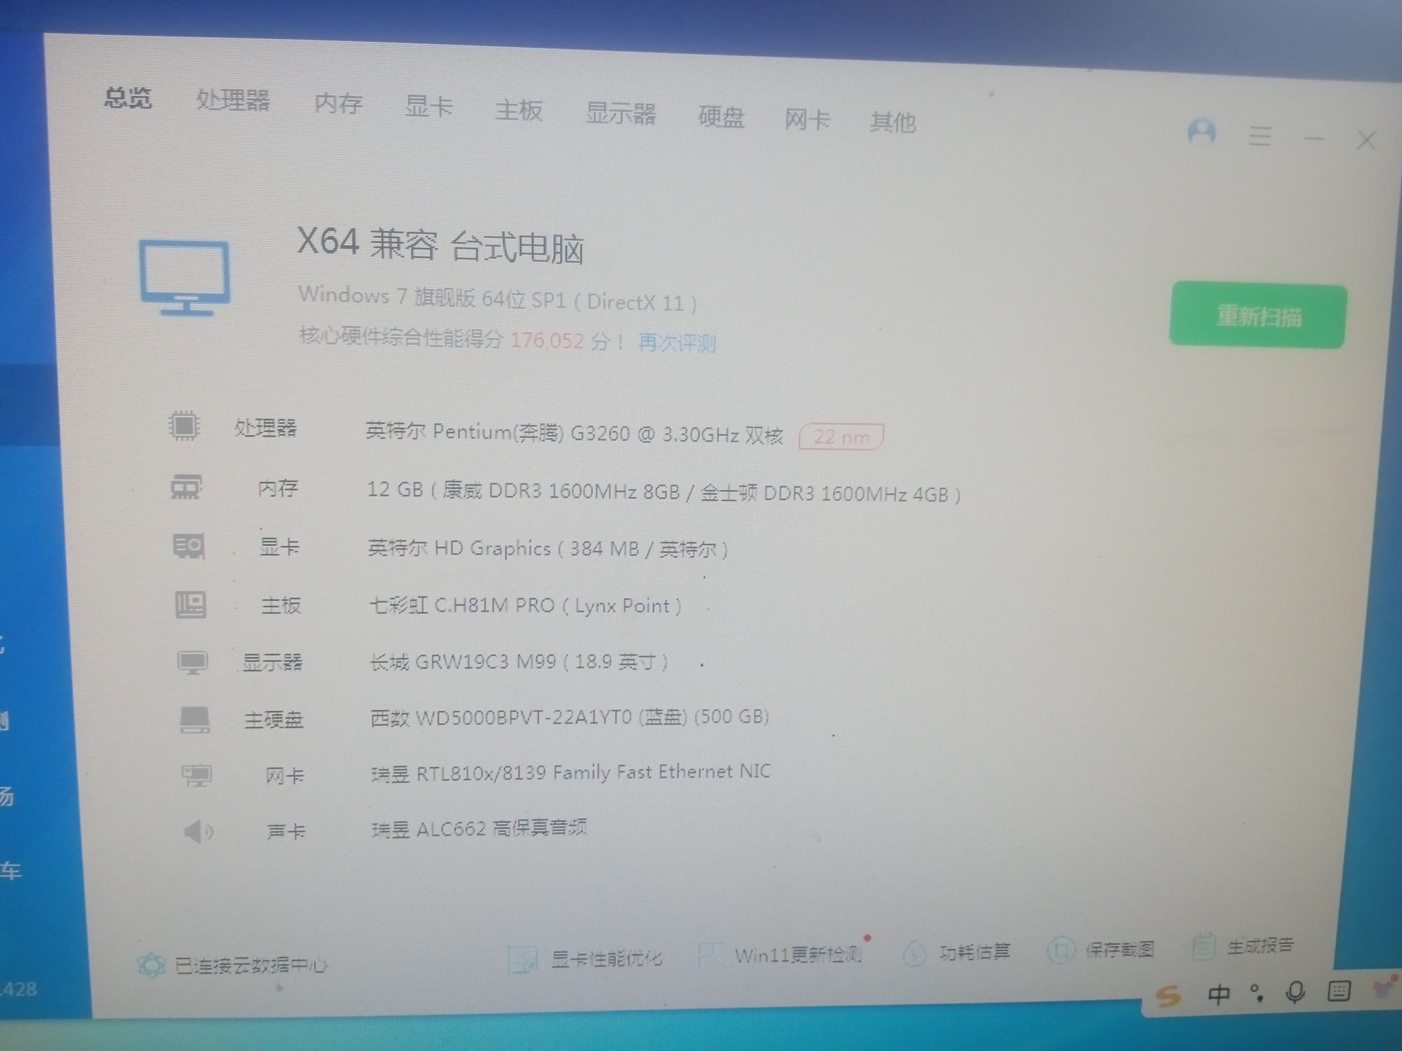The image size is (1402, 1051).
Task: Click the processor chip icon
Action: click(x=183, y=426)
